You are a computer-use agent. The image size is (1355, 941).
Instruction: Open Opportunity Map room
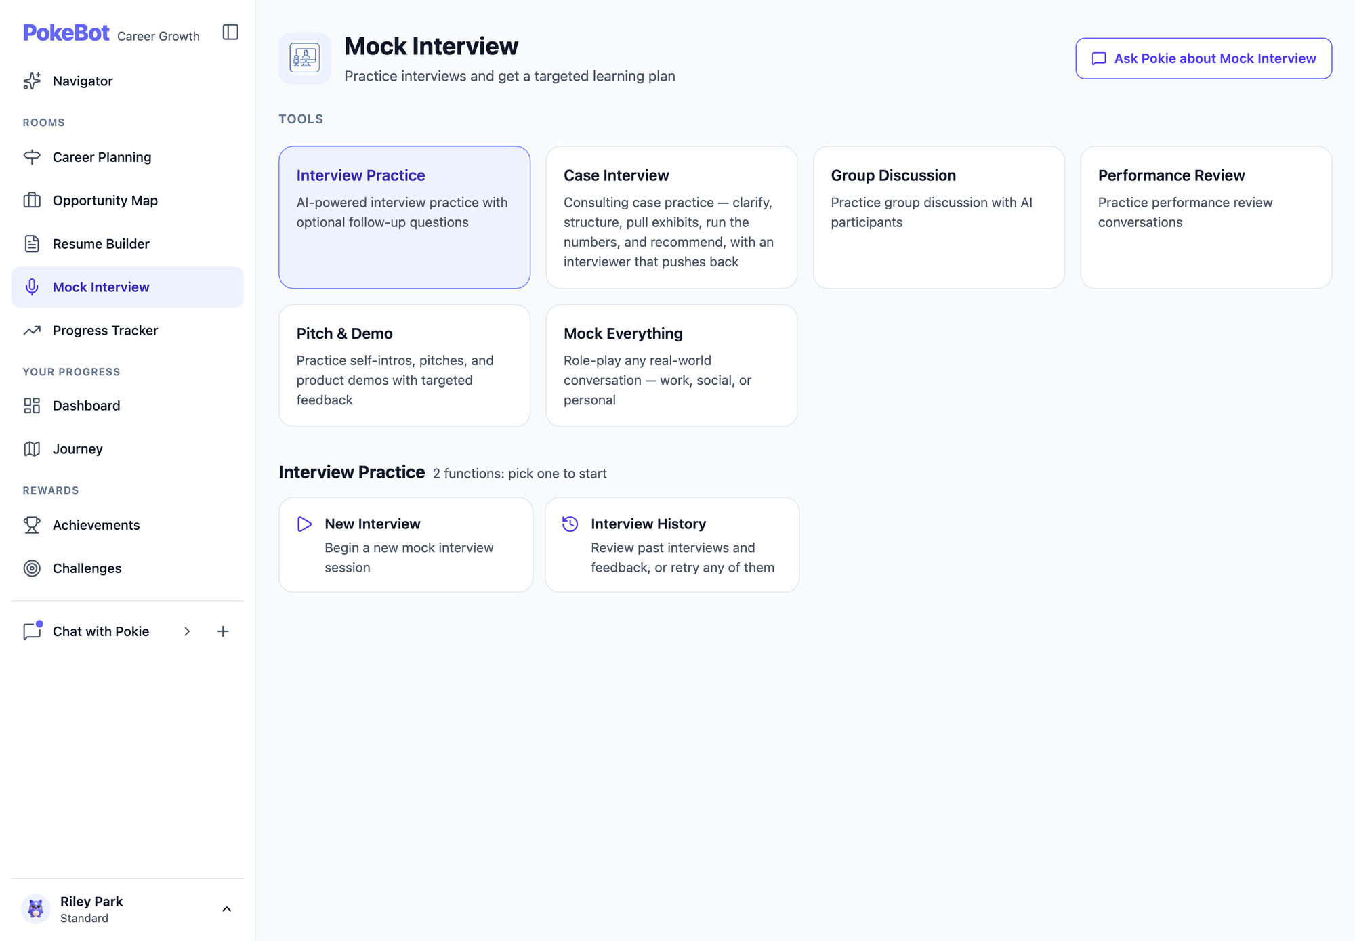coord(127,201)
